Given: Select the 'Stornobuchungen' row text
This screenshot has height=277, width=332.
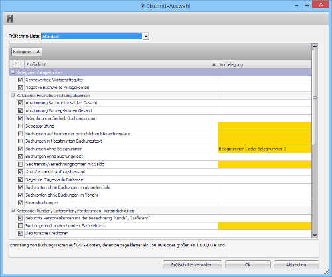Looking at the screenshot, I should click(x=42, y=203).
